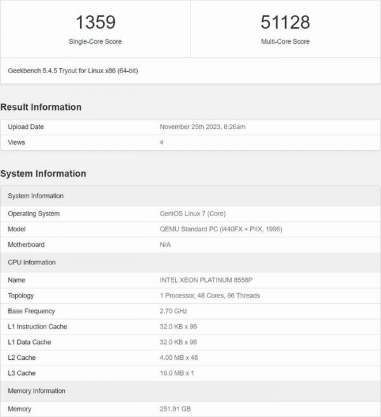
Task: Select the Single-Core Score label
Action: [95, 42]
